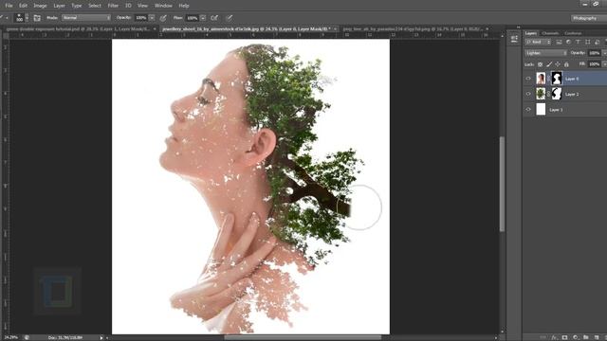Open the brush Mode dropdown

tap(86, 18)
